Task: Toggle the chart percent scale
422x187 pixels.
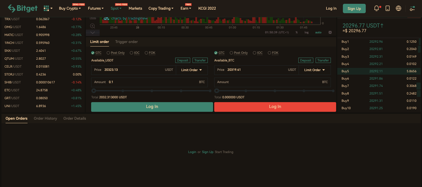Action: (297, 32)
